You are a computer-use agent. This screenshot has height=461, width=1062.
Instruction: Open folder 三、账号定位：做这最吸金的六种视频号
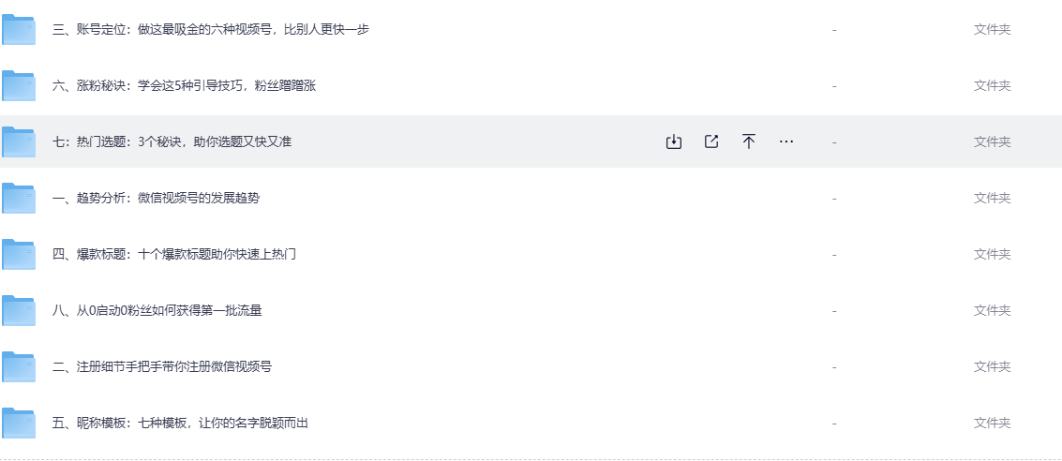[211, 29]
